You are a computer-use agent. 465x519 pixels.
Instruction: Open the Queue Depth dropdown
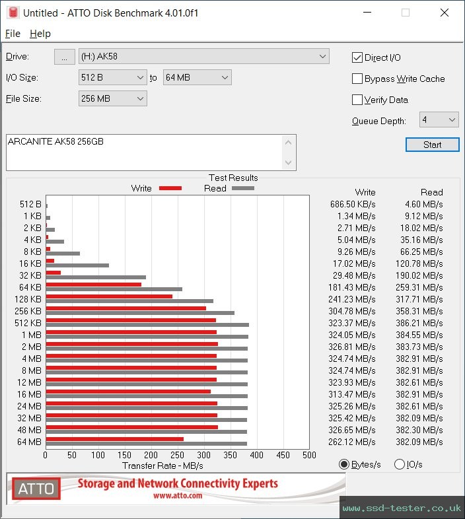coord(439,120)
